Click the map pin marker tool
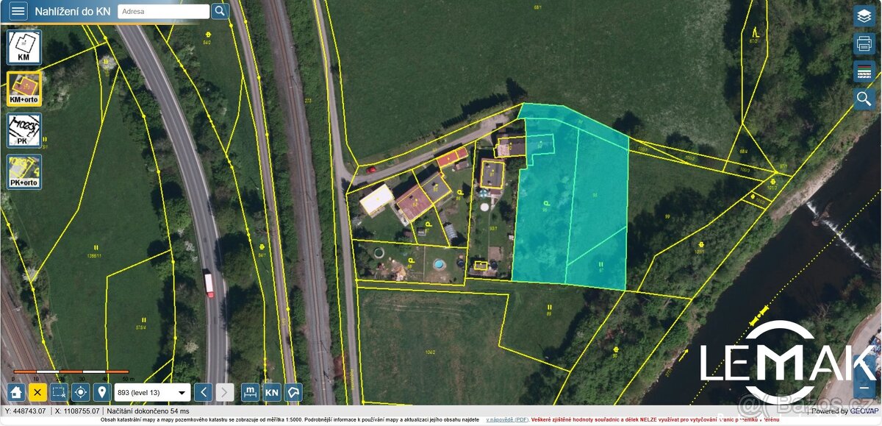 click(x=101, y=392)
